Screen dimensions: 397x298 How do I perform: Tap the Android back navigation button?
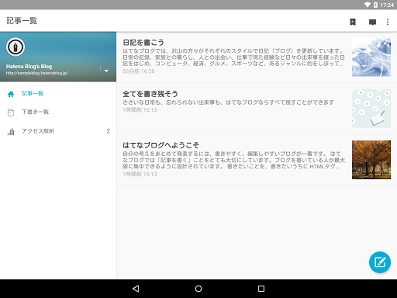(x=136, y=289)
